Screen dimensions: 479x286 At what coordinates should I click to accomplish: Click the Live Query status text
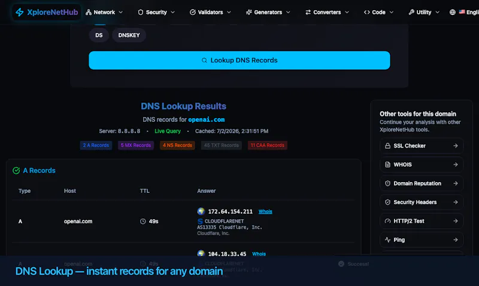[x=168, y=131]
